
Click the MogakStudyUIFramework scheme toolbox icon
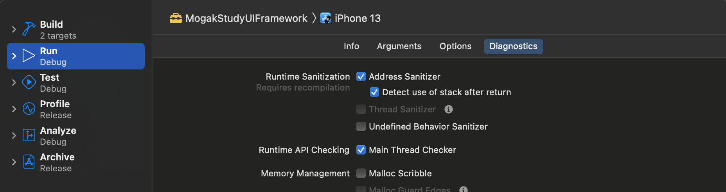(176, 18)
